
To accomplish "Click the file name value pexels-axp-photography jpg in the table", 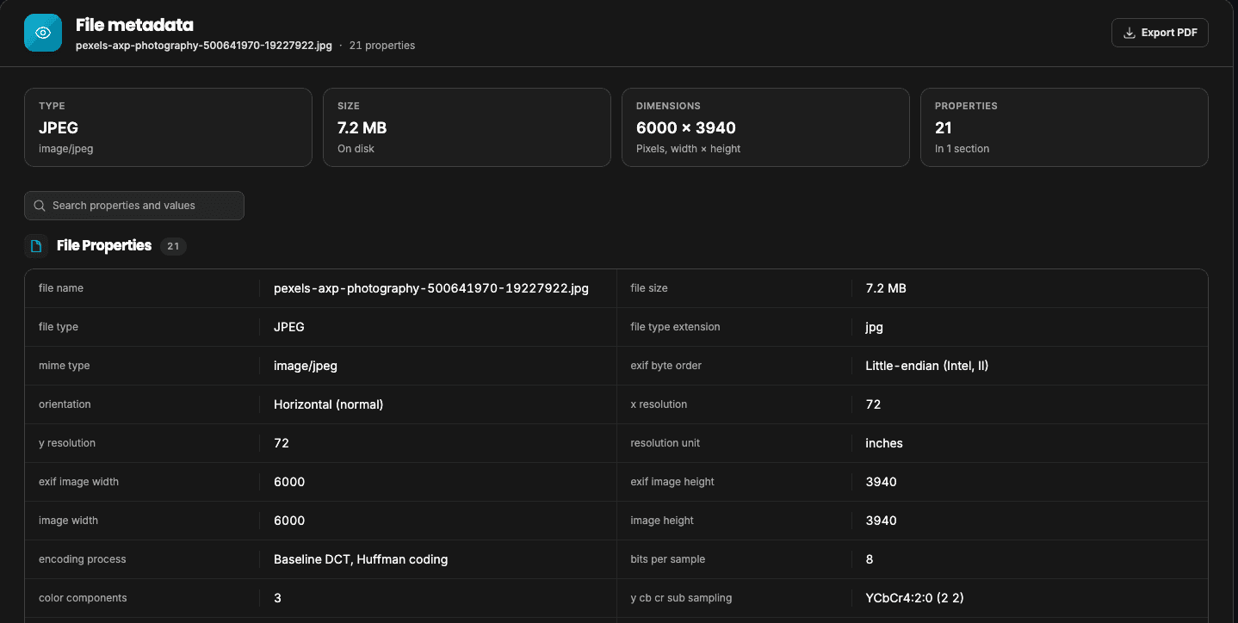I will coord(431,288).
